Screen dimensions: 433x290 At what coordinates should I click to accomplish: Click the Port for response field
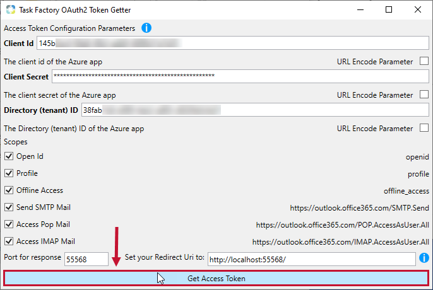pyautogui.click(x=86, y=259)
